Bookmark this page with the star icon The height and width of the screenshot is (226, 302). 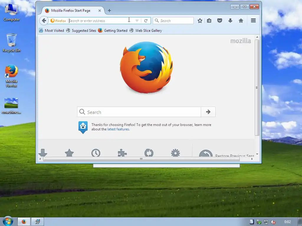pos(200,21)
